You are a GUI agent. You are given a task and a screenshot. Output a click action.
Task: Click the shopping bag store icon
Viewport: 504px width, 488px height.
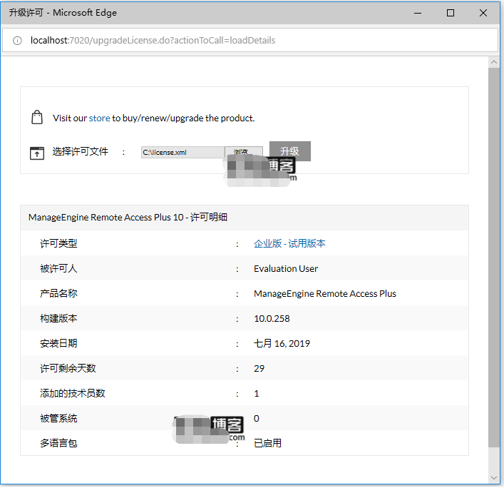37,118
